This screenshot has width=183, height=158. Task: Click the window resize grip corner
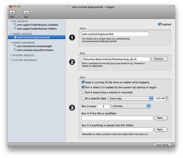[174, 145]
